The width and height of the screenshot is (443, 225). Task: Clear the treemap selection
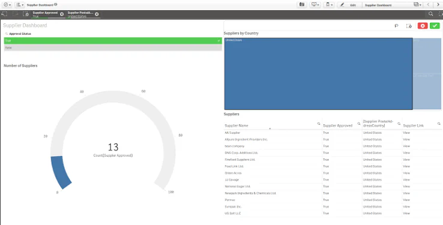coord(409,26)
